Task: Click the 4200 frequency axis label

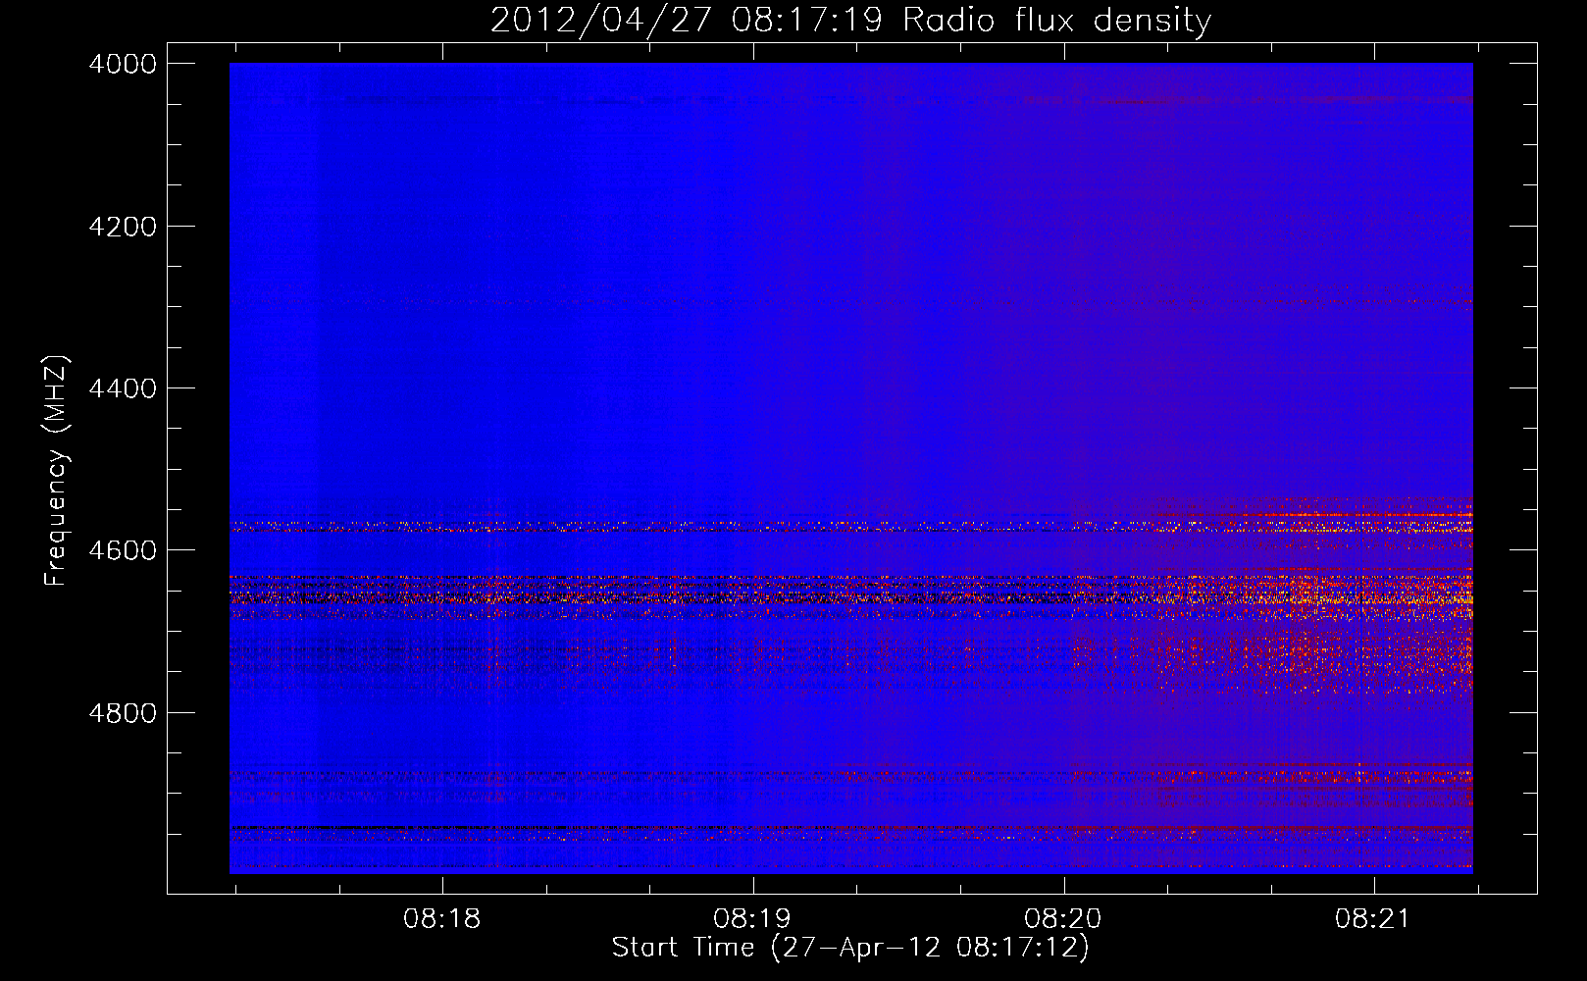Action: tap(123, 227)
